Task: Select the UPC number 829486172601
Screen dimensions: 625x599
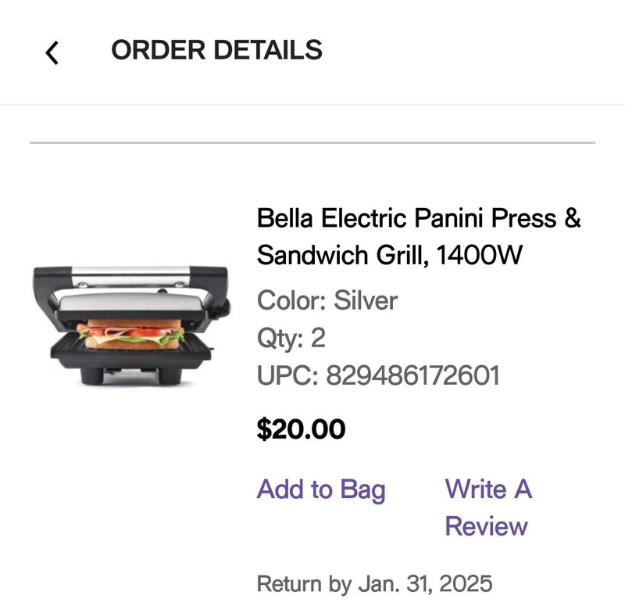Action: coord(412,376)
